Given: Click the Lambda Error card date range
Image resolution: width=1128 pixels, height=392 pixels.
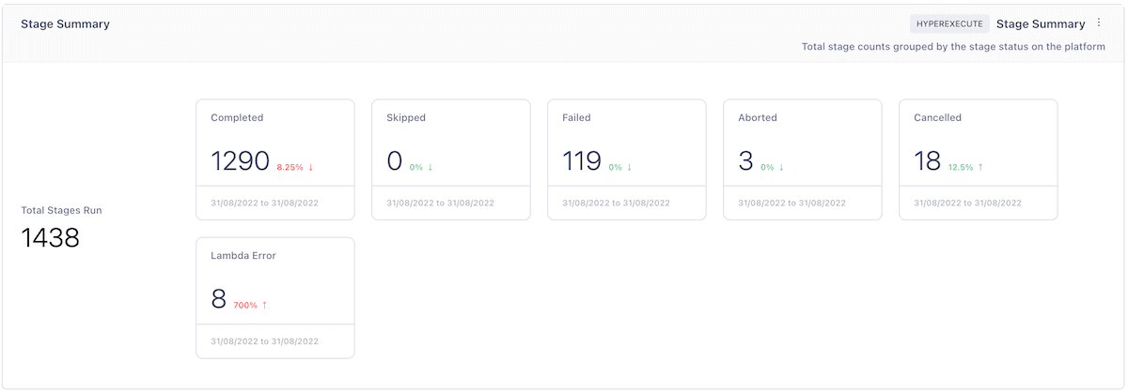Looking at the screenshot, I should [x=264, y=341].
